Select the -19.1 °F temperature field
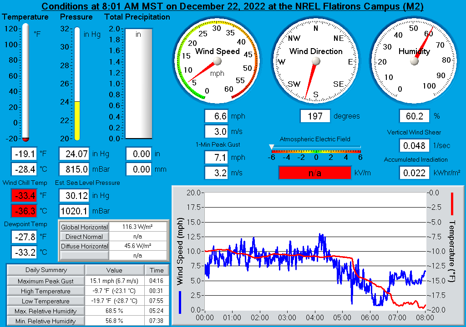 [24, 154]
